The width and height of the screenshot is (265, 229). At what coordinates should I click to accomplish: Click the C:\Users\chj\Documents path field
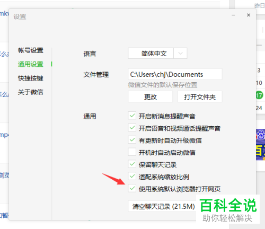(x=175, y=74)
